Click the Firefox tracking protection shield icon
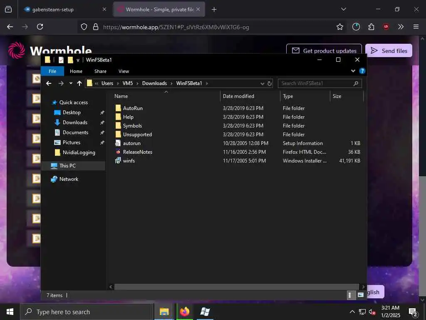This screenshot has height=320, width=426. [84, 27]
